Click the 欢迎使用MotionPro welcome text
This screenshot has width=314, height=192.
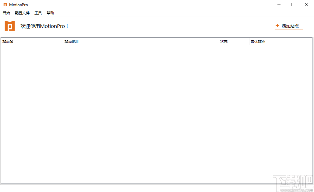(44, 26)
